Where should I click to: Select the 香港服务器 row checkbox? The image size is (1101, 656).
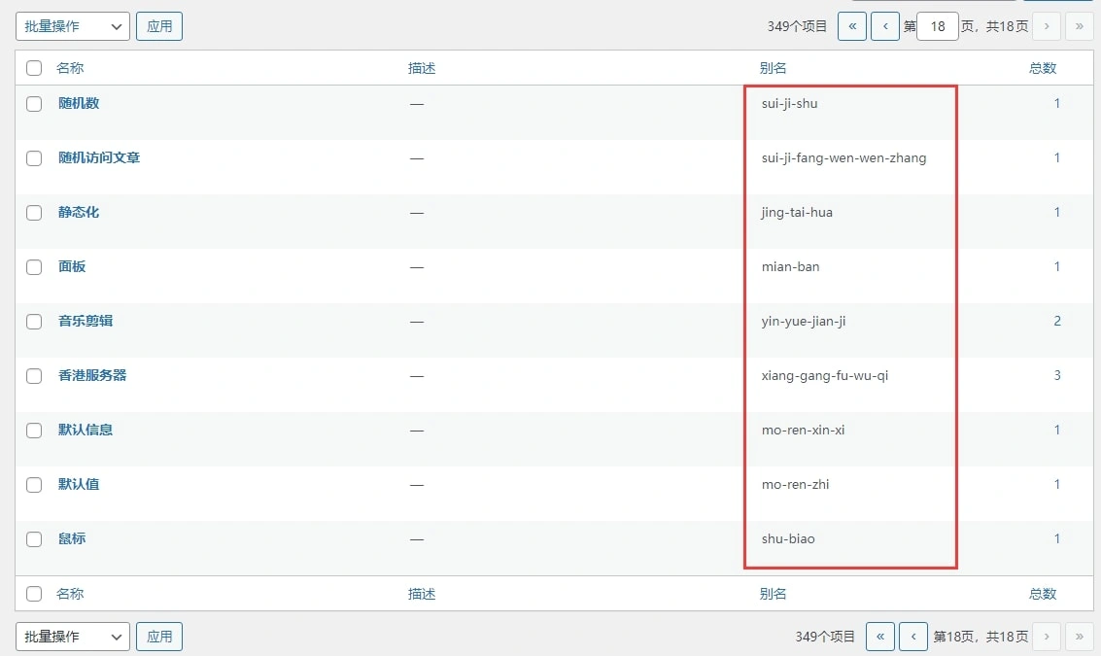(34, 376)
